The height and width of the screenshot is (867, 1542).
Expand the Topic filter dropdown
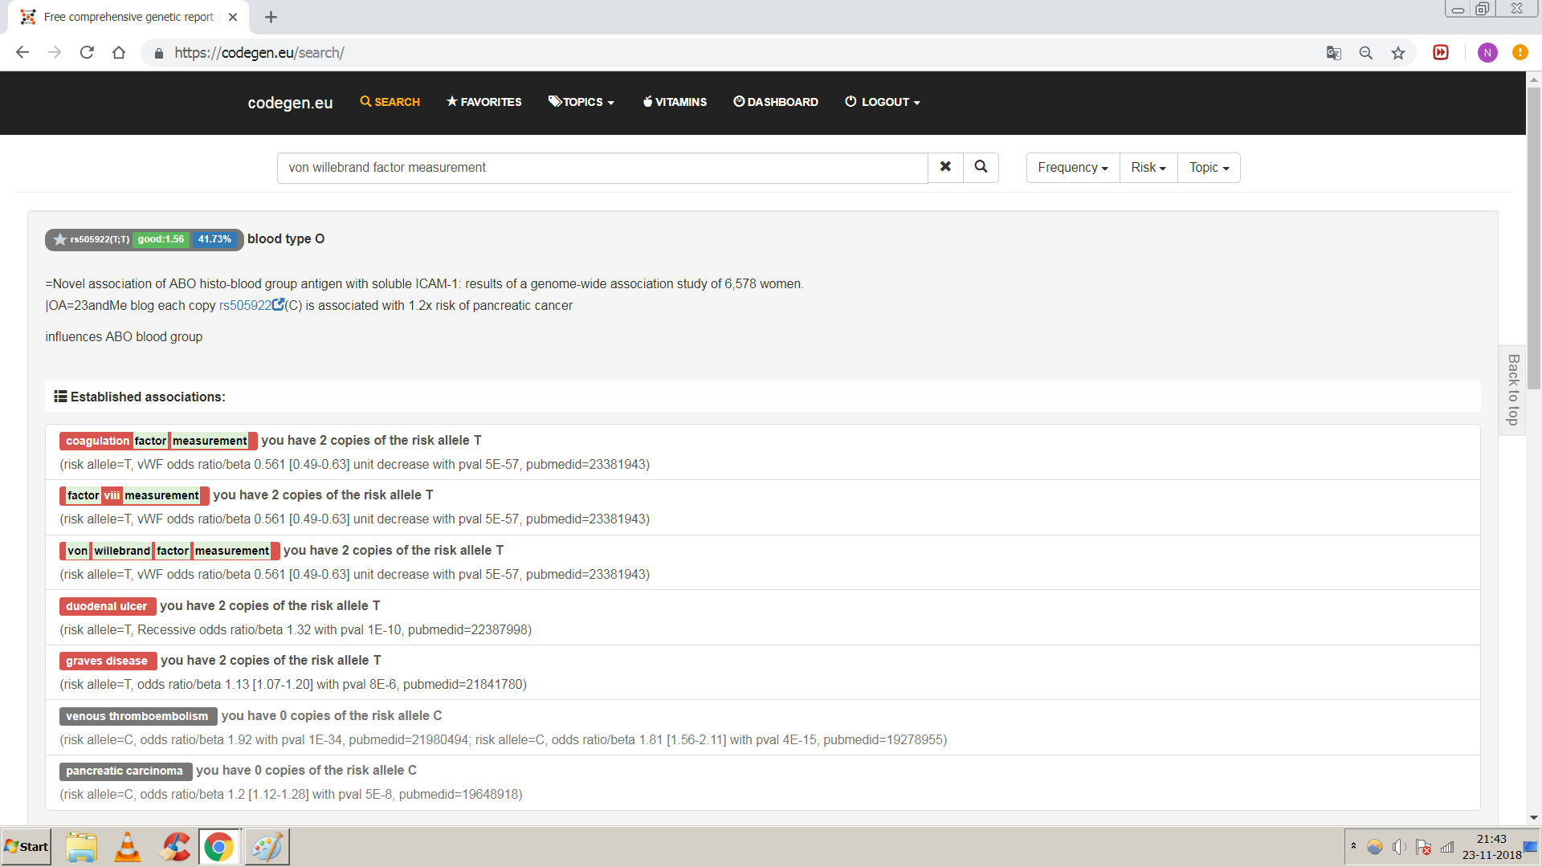(x=1209, y=167)
